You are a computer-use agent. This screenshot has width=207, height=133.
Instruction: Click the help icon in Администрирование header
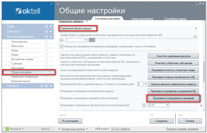(46, 37)
